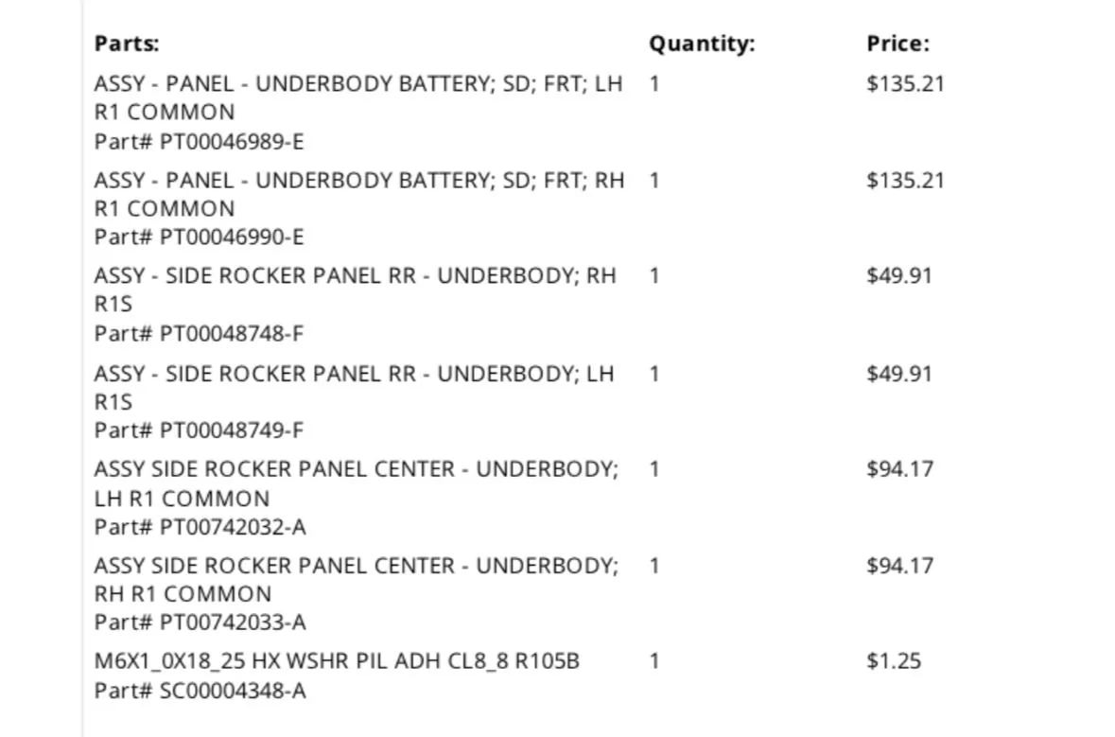Image resolution: width=1115 pixels, height=737 pixels.
Task: Click the side rocker panel RR LH description
Action: (x=354, y=388)
